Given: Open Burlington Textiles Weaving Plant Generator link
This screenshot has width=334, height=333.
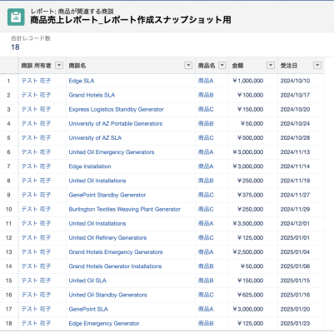Looking at the screenshot, I should (125, 209).
